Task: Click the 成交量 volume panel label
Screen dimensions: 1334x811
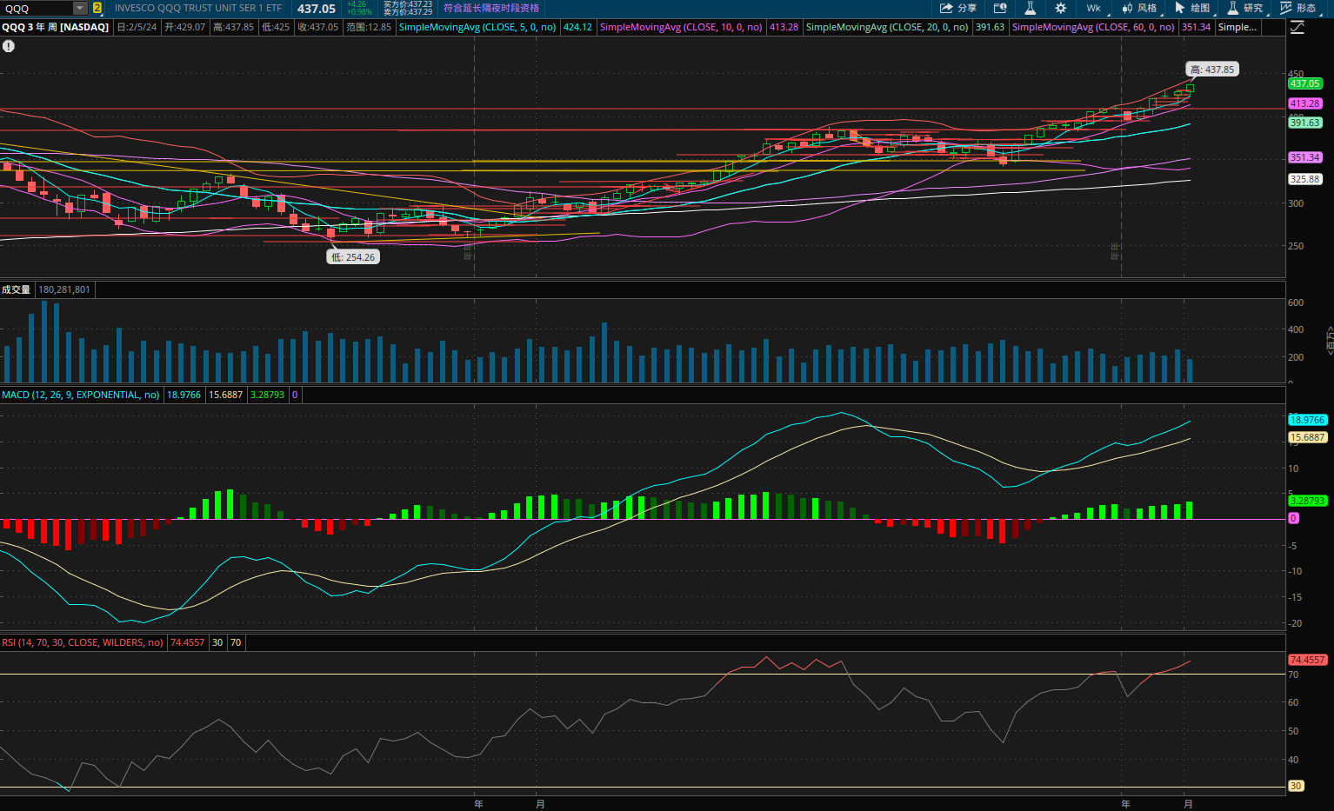Action: pyautogui.click(x=16, y=289)
